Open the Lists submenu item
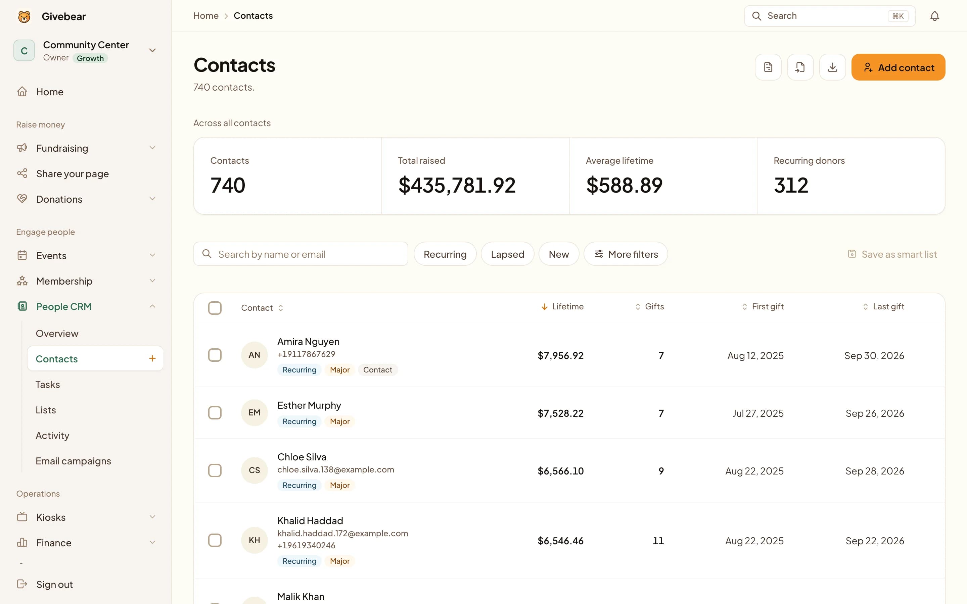 tap(95, 410)
